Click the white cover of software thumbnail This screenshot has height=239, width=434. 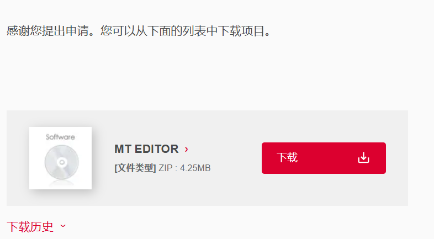(60, 158)
